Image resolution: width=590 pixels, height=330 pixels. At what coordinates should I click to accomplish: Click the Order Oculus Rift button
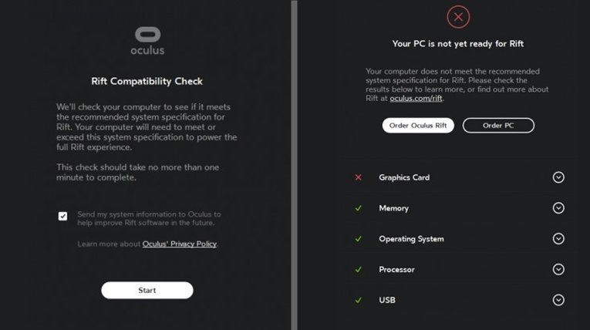(418, 126)
